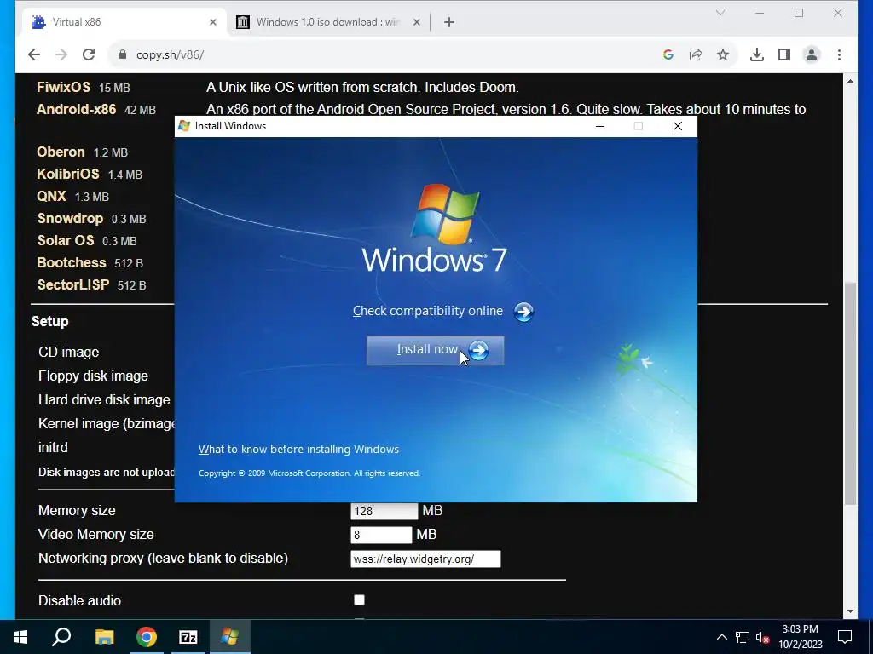Open the notification center
The width and height of the screenshot is (873, 654).
coord(845,637)
